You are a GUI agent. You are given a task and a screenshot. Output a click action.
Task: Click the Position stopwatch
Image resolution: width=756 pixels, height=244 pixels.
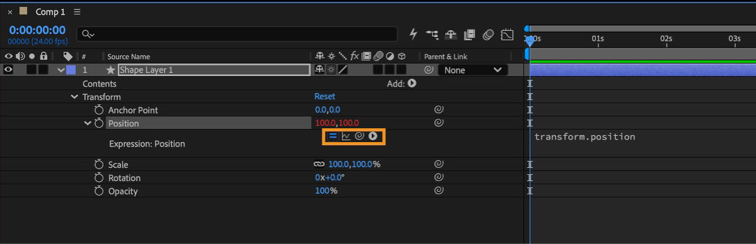point(100,123)
